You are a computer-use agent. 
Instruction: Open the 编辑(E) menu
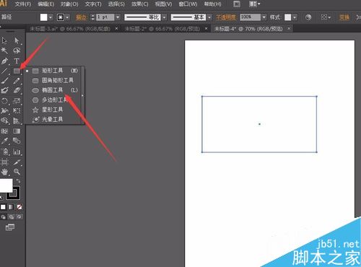point(46,4)
